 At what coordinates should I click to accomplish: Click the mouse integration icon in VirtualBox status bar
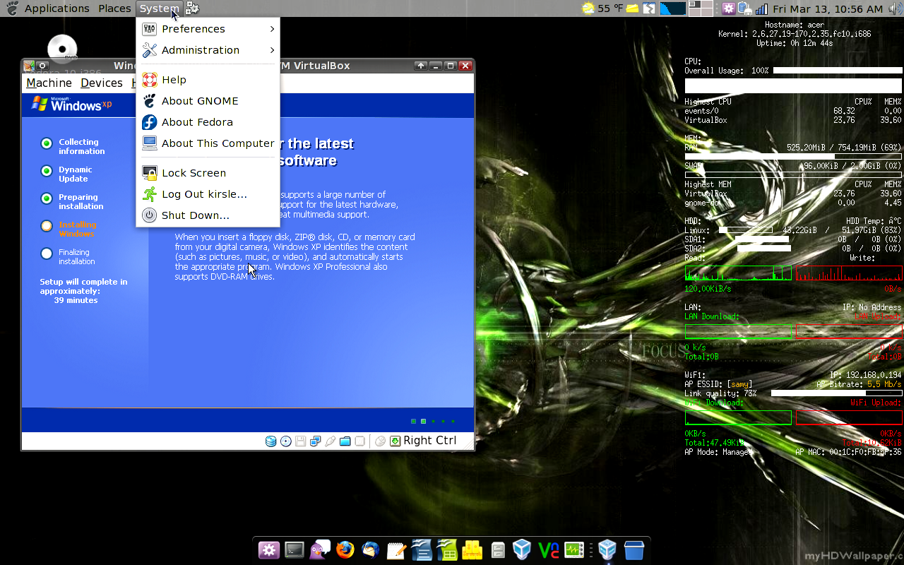pos(380,441)
